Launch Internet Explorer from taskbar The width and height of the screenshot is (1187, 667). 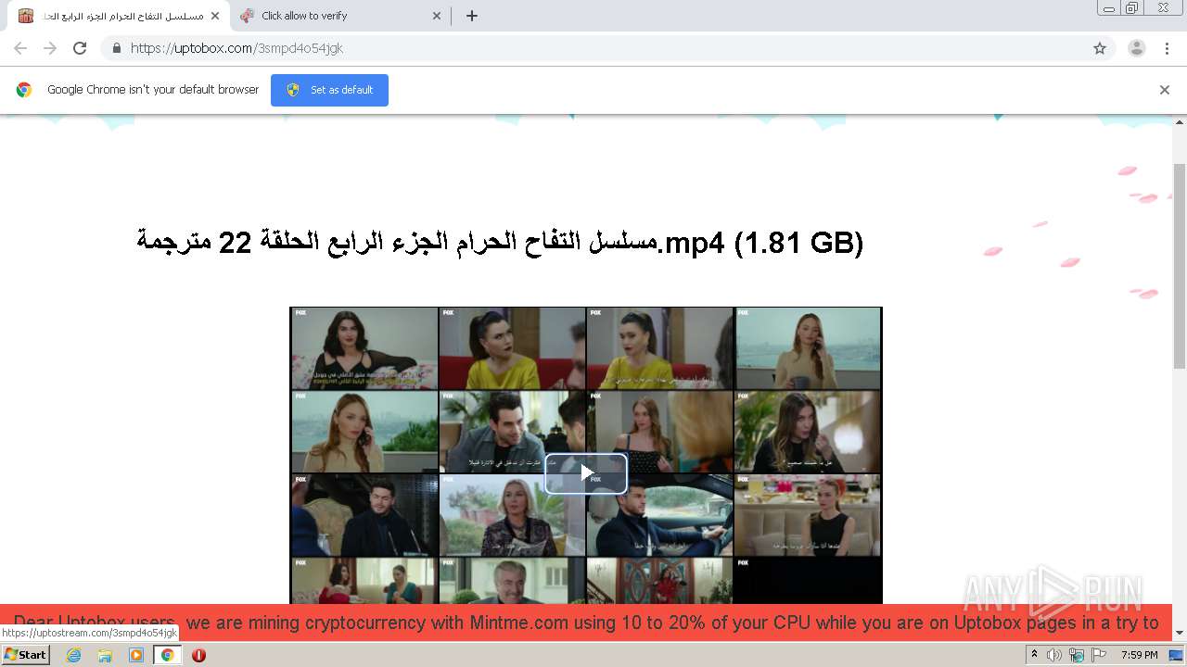pyautogui.click(x=74, y=655)
